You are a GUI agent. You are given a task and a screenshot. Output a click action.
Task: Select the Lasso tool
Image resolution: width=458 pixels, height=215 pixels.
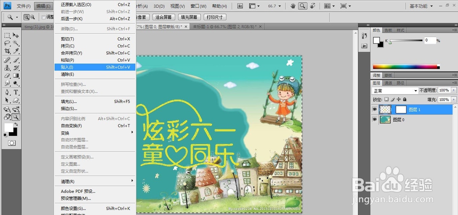7,43
